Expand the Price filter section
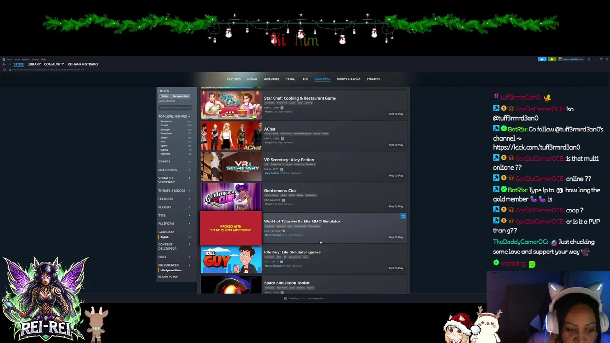 (174, 257)
